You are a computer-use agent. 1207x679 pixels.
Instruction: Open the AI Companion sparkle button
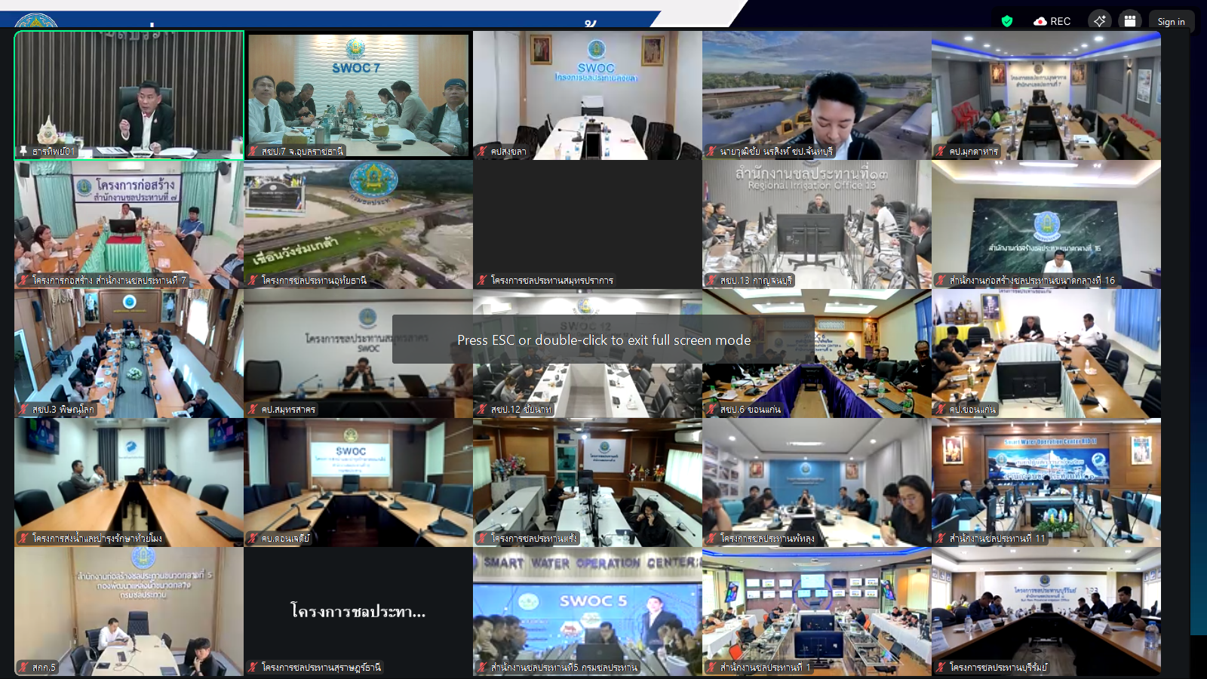1099,21
